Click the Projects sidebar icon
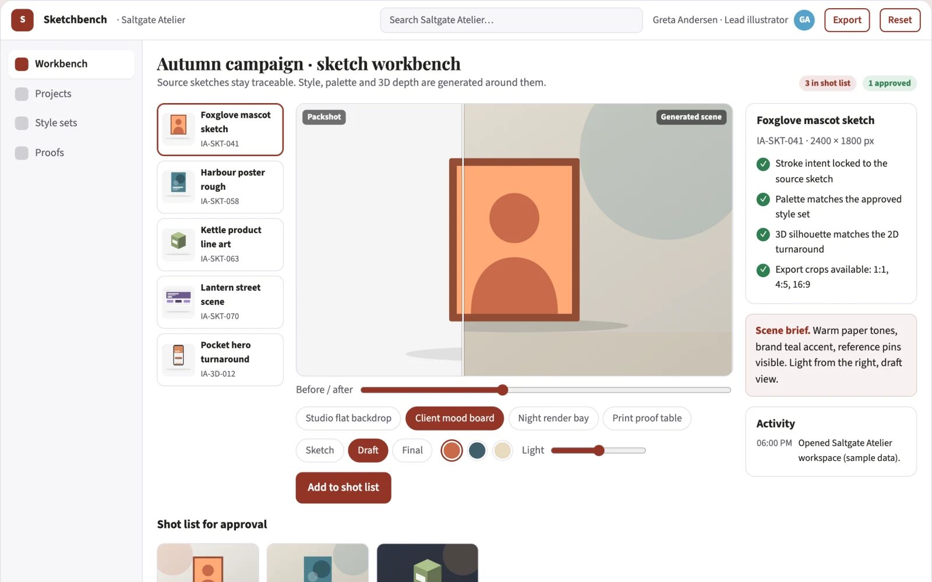 tap(22, 94)
